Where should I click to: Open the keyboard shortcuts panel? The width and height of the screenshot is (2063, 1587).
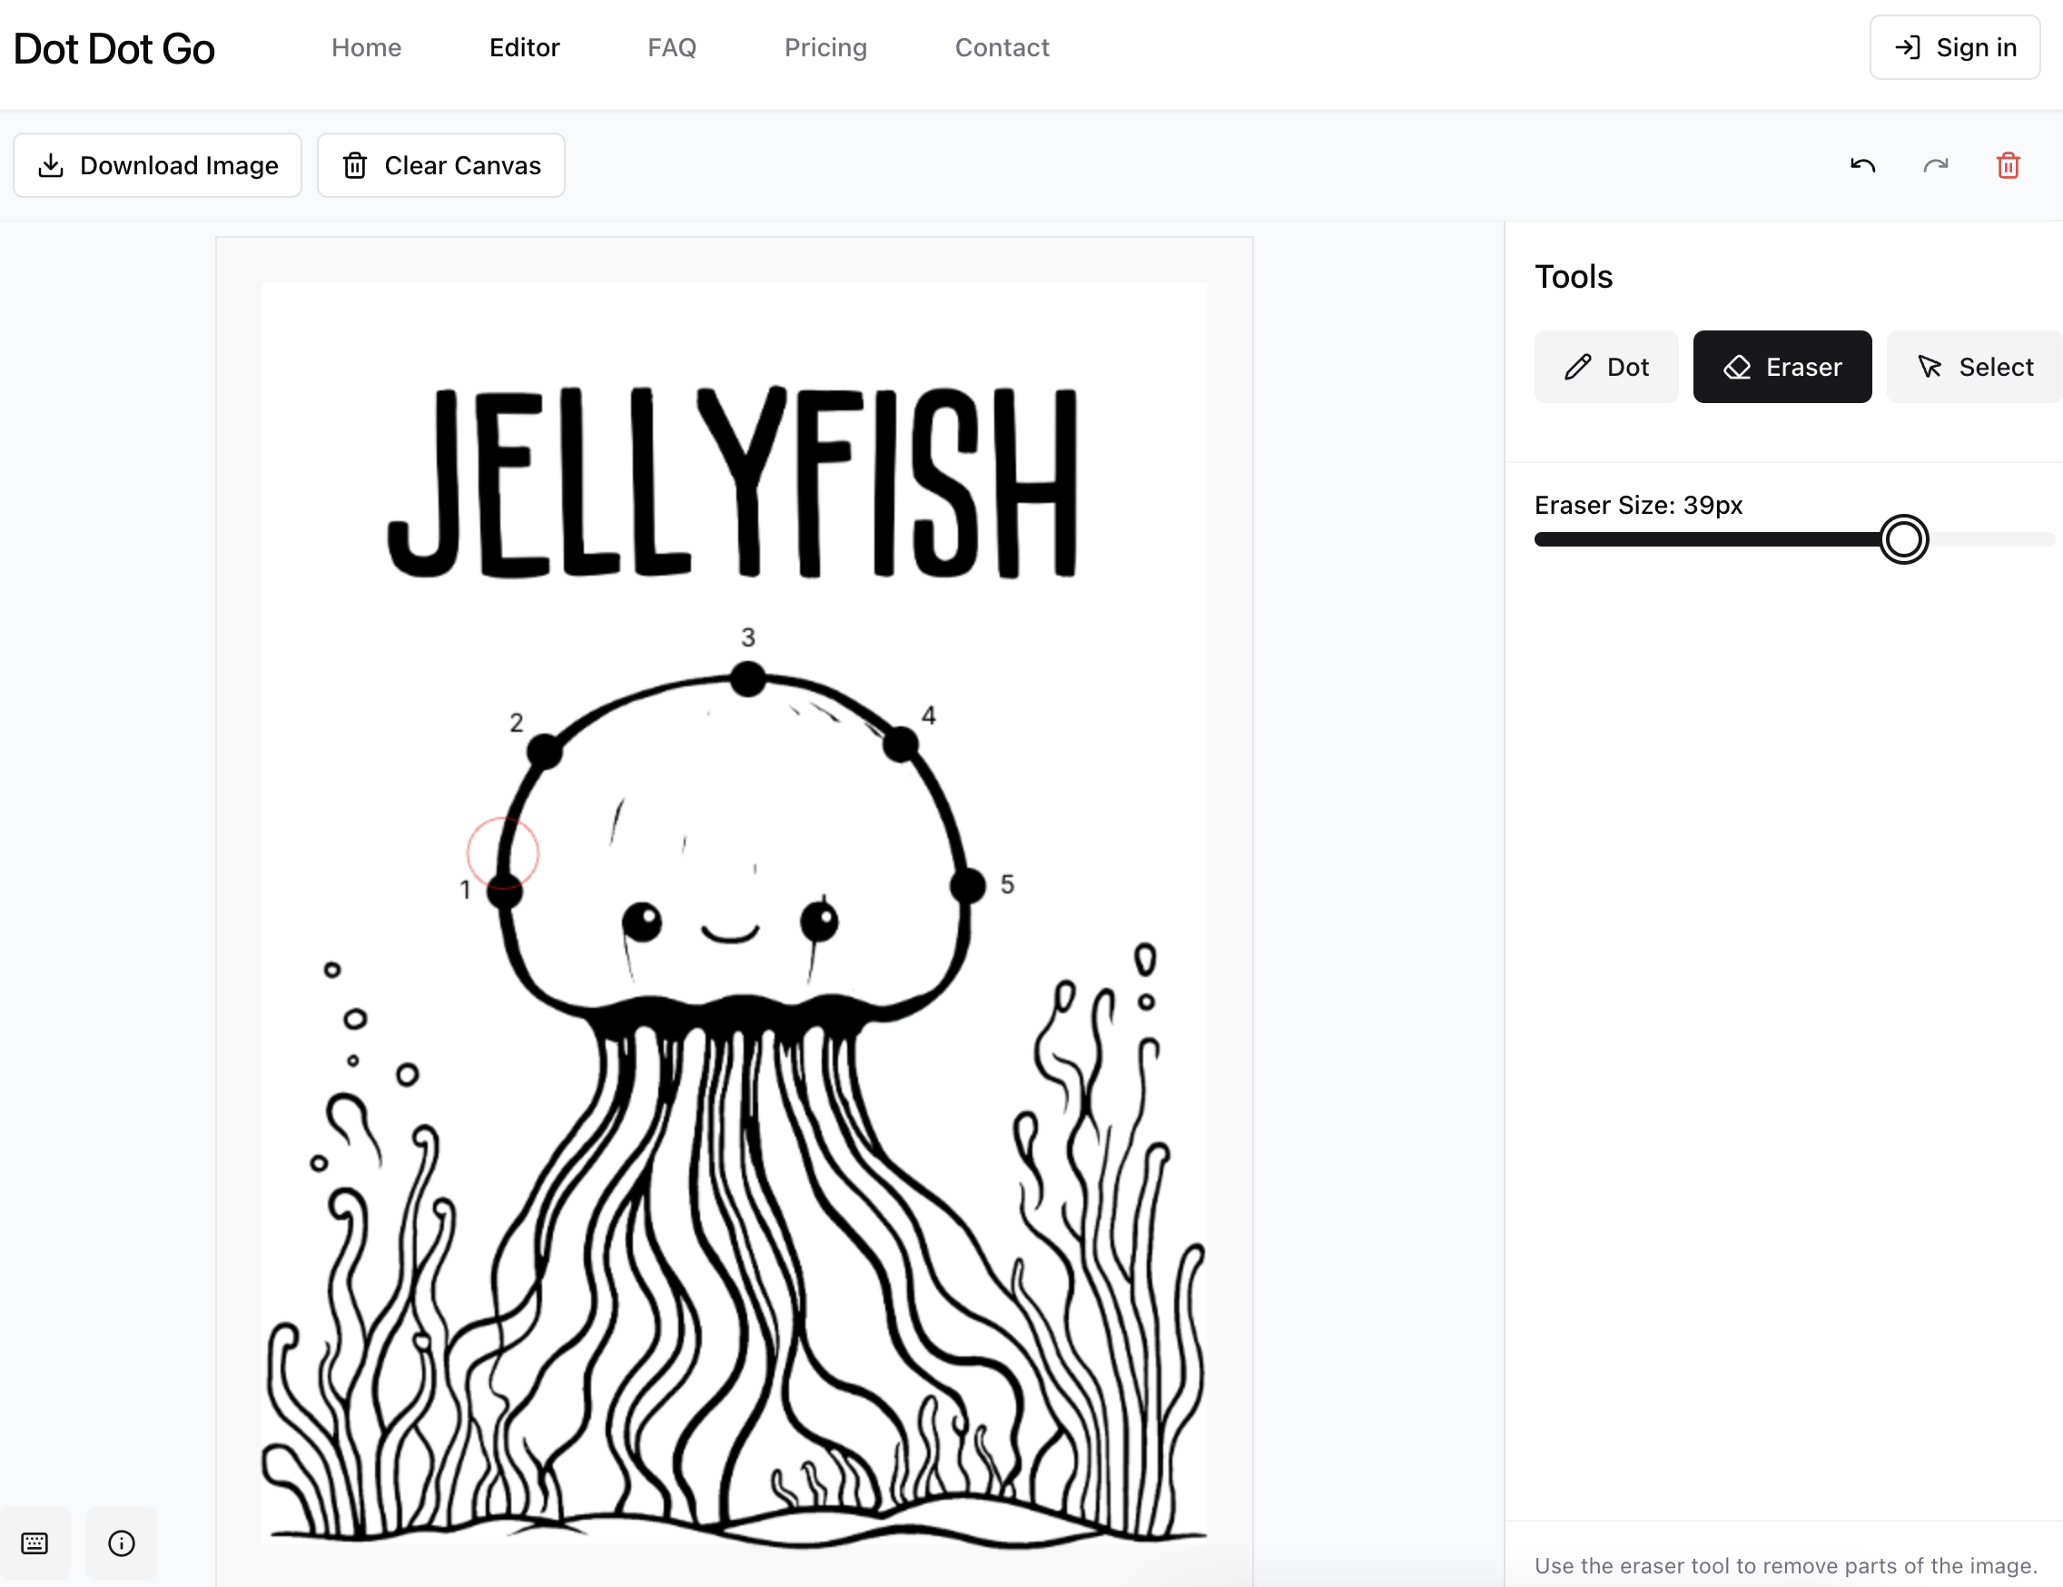35,1543
